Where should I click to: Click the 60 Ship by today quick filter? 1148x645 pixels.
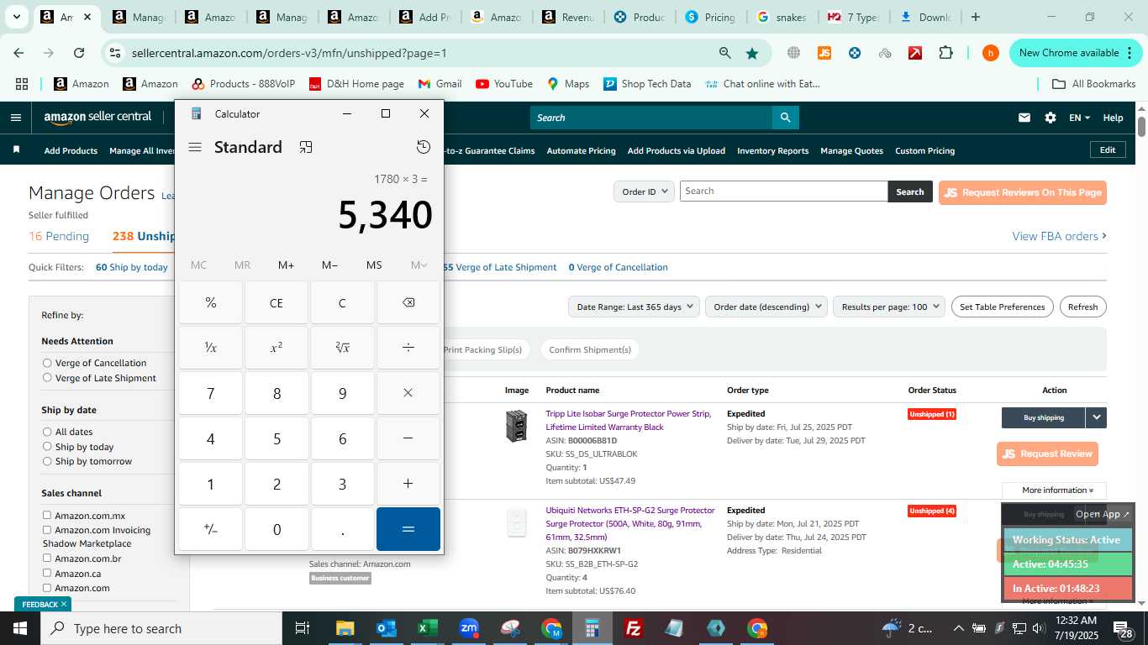coord(132,267)
